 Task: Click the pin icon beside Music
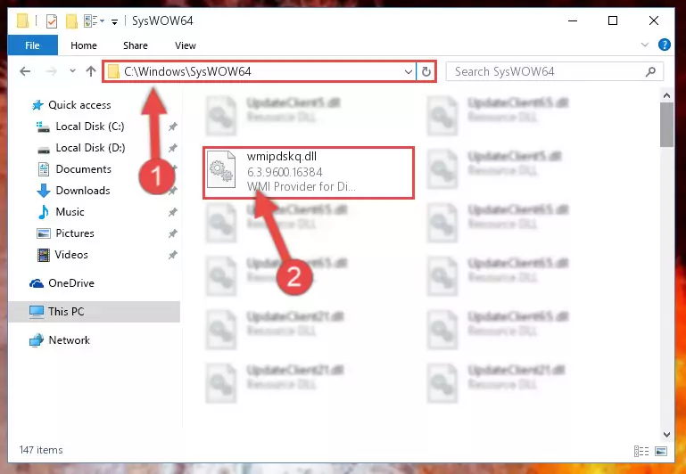click(x=173, y=212)
